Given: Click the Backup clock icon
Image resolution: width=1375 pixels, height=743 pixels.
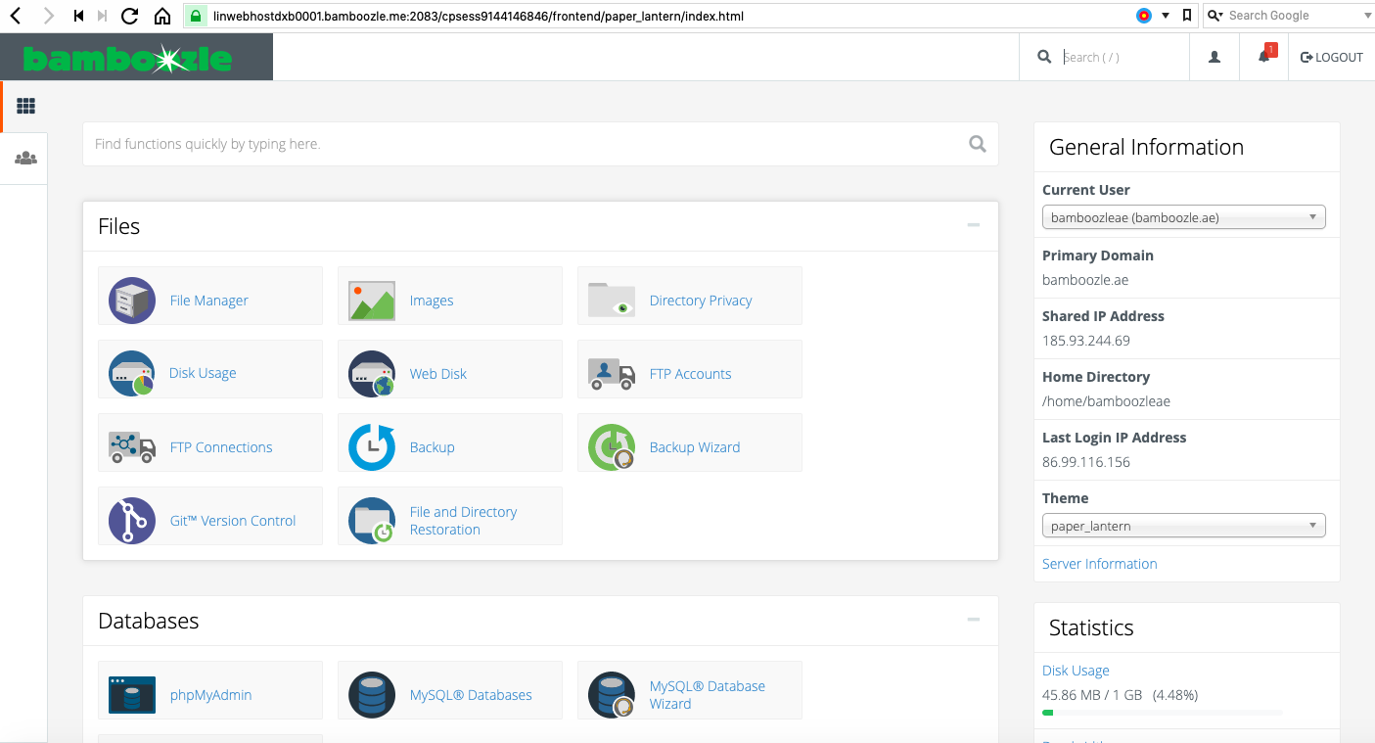Looking at the screenshot, I should [372, 447].
